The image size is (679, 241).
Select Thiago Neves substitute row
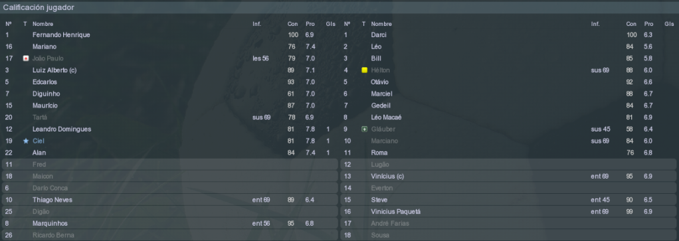pos(170,200)
